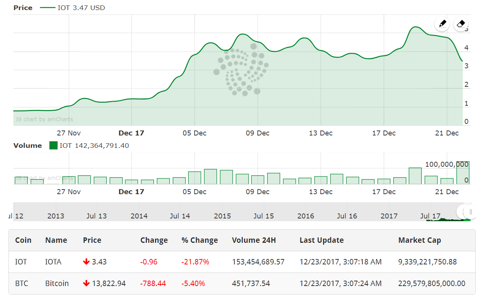Sort by the Change column header
This screenshot has height=298, width=478.
[154, 240]
